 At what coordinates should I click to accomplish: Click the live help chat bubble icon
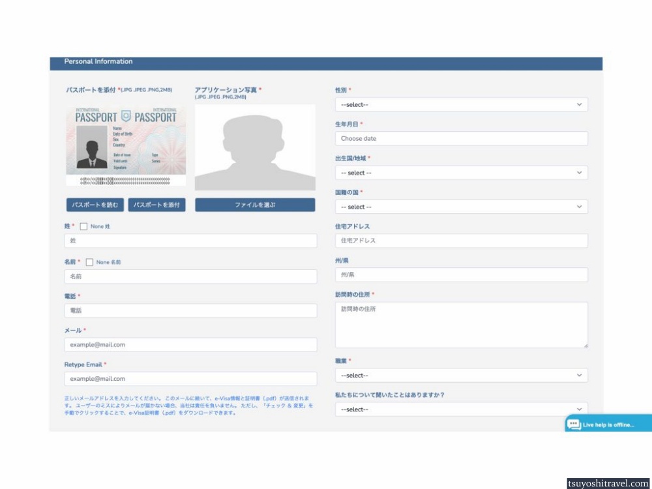(x=574, y=424)
